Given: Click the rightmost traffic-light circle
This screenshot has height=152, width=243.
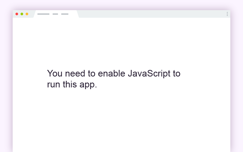Looking at the screenshot, I should click(27, 14).
